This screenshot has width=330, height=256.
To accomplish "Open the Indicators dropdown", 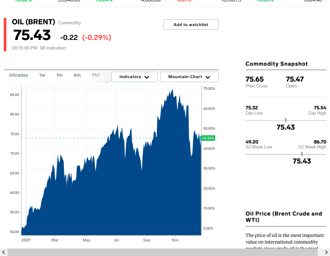I will pyautogui.click(x=134, y=77).
